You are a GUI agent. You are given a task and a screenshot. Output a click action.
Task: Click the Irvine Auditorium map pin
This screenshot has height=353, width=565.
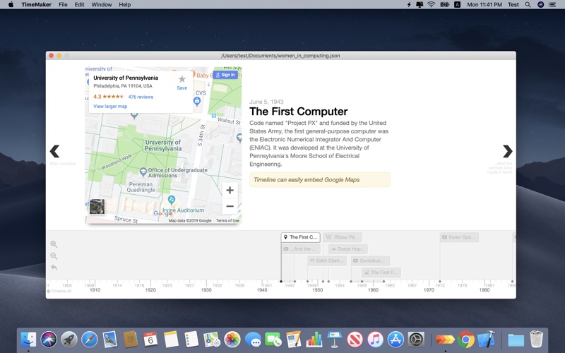172,200
